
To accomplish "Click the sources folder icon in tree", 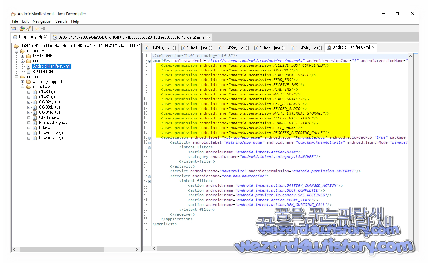I will coord(22,77).
